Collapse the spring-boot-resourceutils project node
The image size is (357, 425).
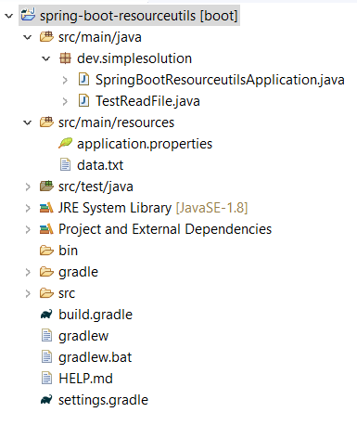(x=9, y=16)
